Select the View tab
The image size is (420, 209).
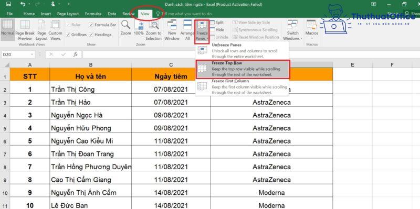coord(145,14)
